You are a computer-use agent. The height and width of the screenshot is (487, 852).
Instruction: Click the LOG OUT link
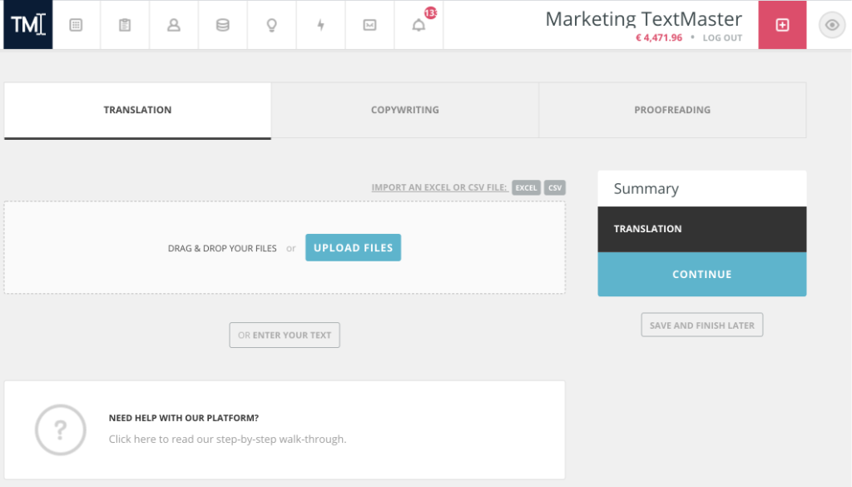(x=722, y=37)
